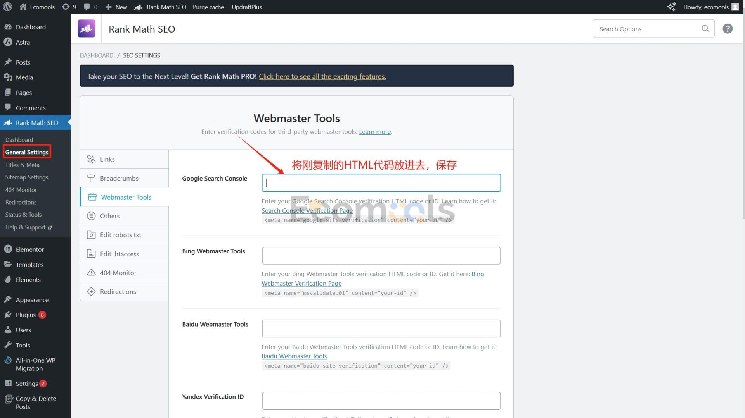Open All-in-One WP Migration menu
Screen dimensions: 745x418
tap(35, 364)
